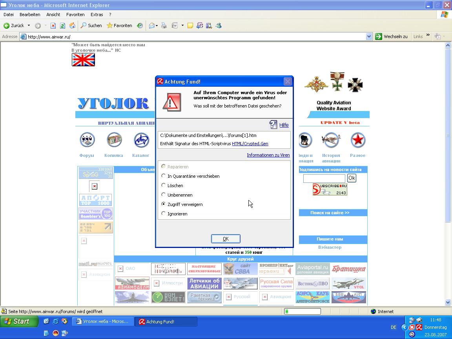Open the Каталог icon on the webpage

pyautogui.click(x=141, y=140)
